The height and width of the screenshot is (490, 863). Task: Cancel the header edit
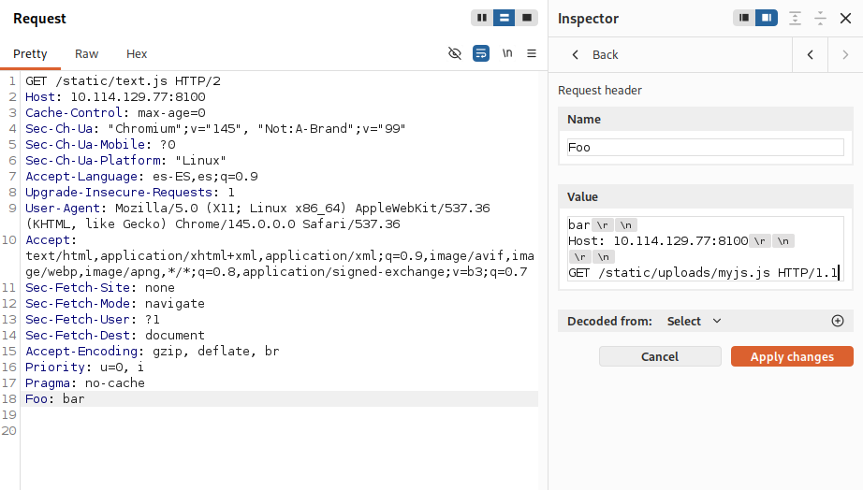point(660,356)
